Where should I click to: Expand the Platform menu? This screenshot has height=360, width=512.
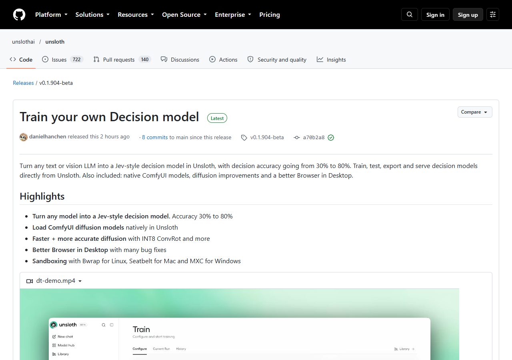pos(51,14)
